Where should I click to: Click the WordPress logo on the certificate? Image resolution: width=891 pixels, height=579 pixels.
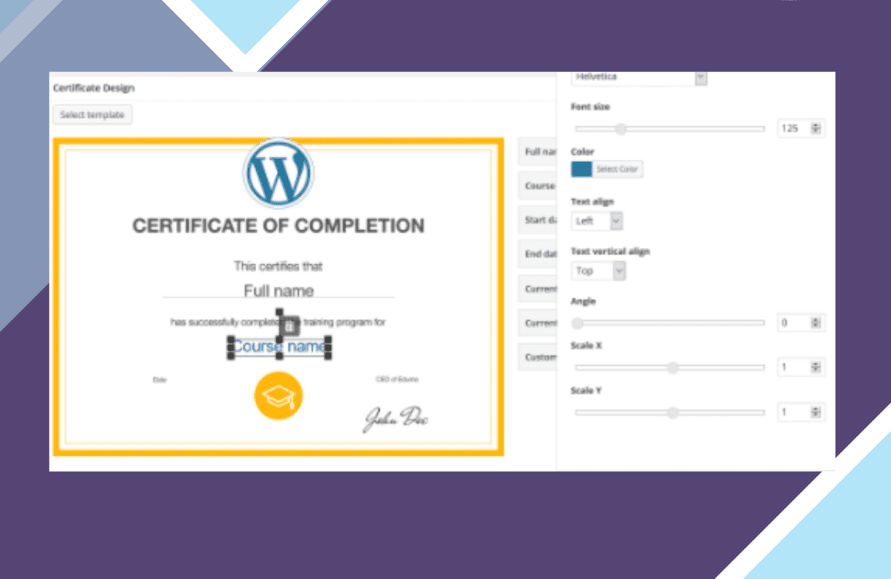click(x=278, y=172)
